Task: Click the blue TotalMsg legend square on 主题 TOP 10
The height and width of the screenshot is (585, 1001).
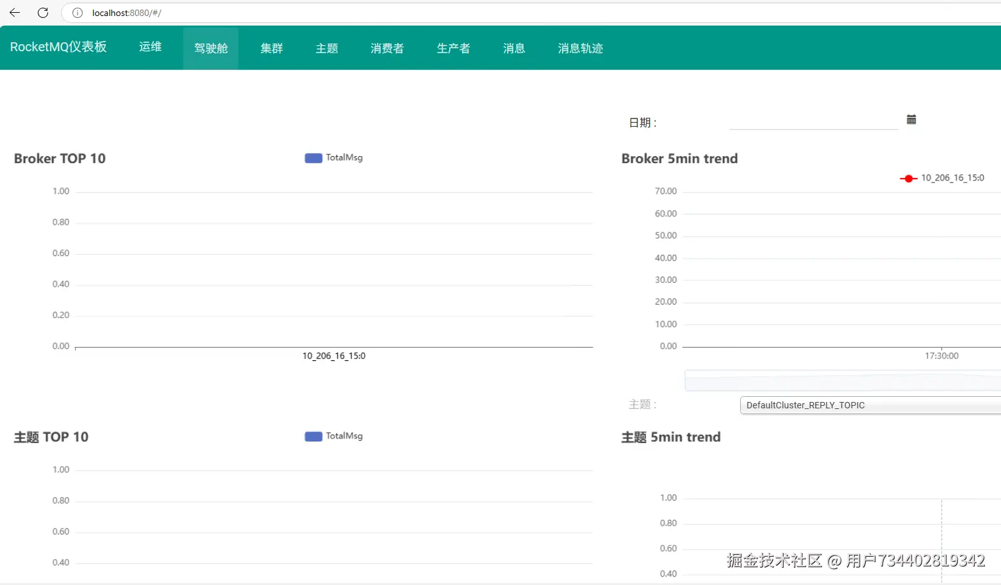Action: (x=313, y=436)
